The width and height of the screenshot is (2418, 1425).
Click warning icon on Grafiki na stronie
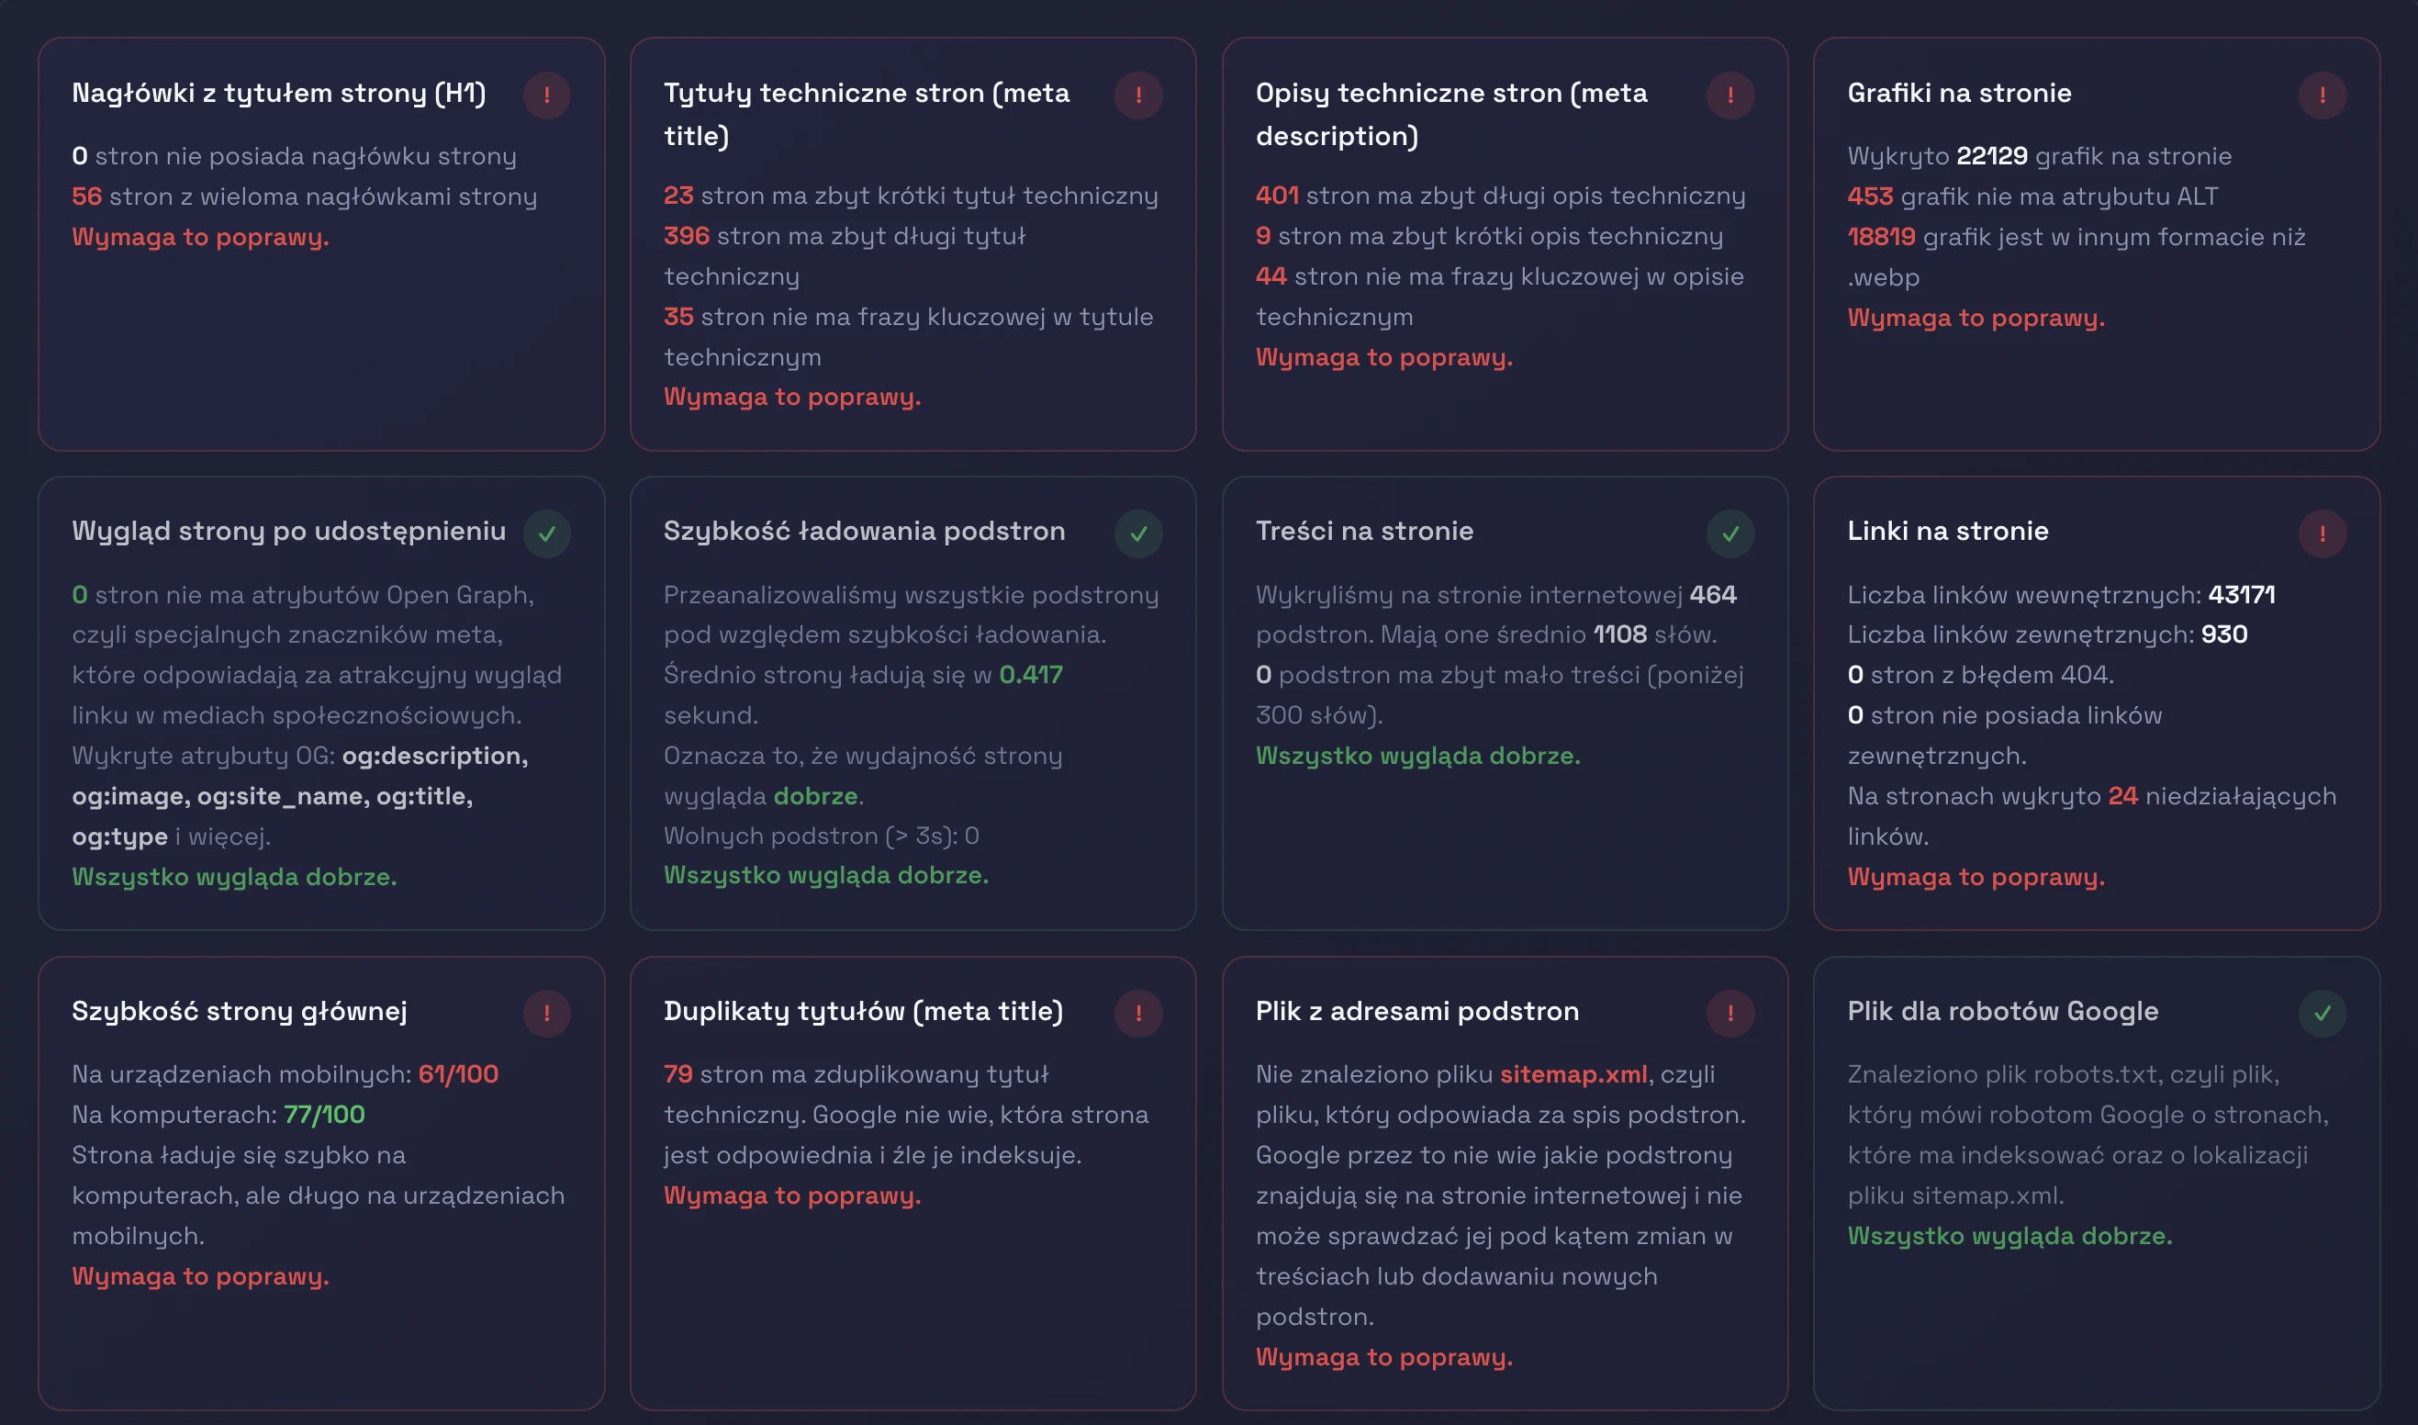2321,95
